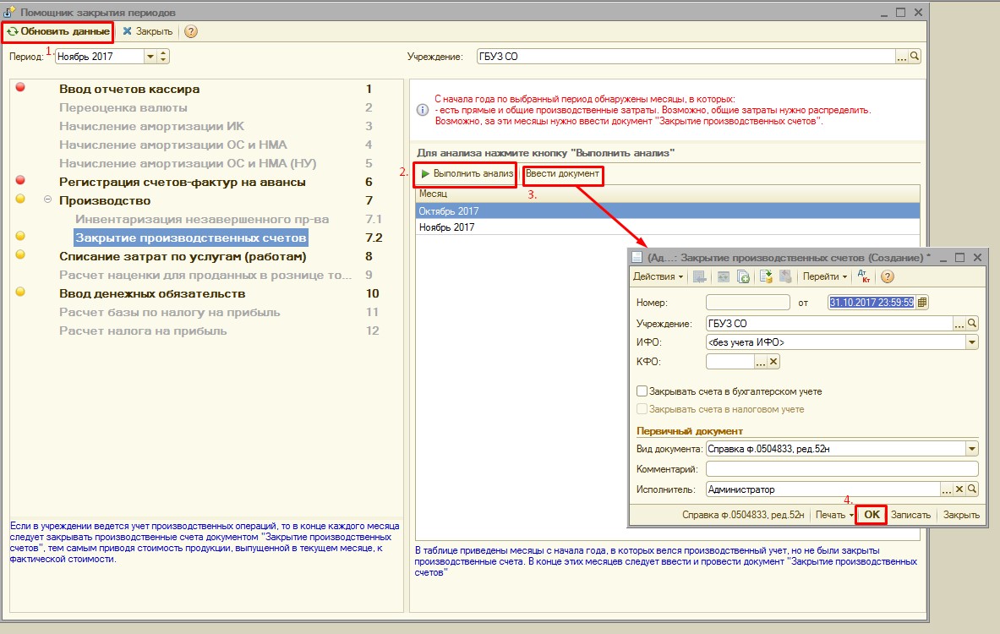Expand the ИФО dropdown
Image resolution: width=1000 pixels, height=634 pixels.
pos(971,342)
